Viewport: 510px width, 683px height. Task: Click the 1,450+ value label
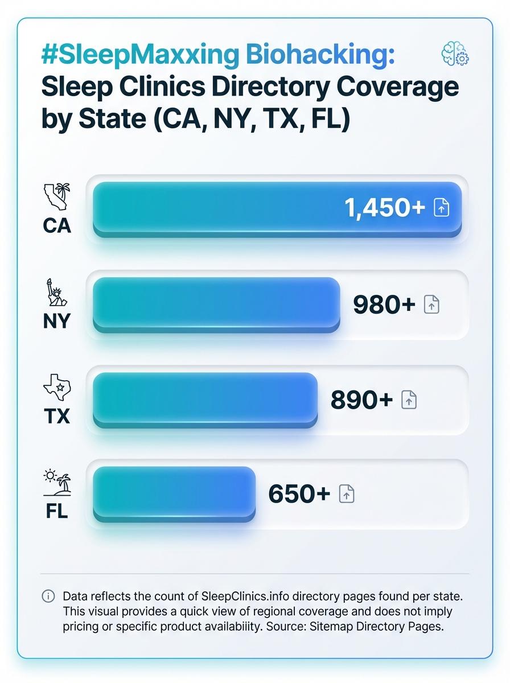click(385, 208)
